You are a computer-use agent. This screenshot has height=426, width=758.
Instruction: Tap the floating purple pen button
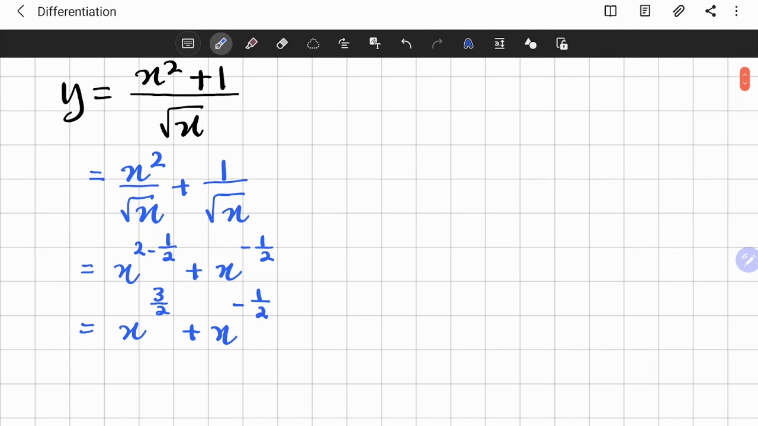coord(747,260)
